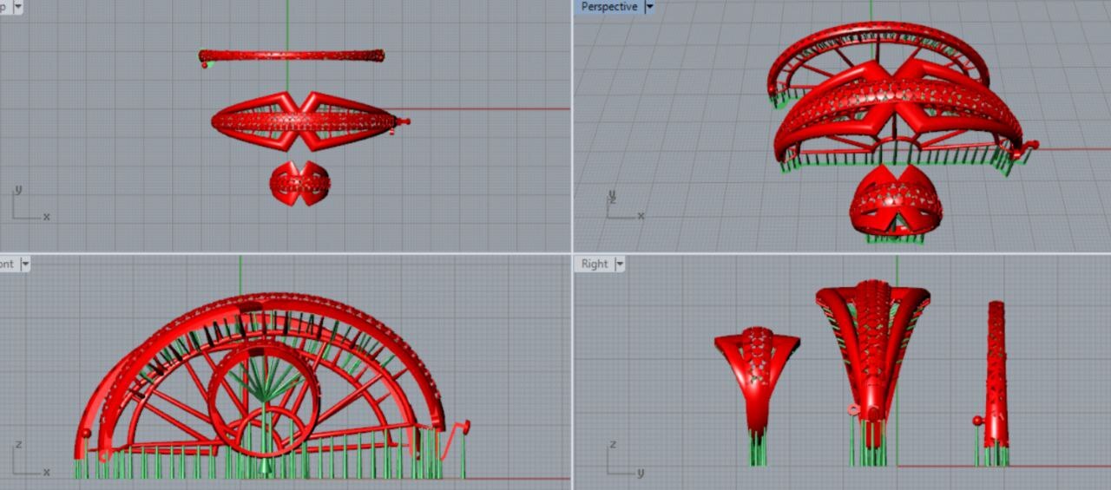Select the thin band model in Top viewport
Image resolution: width=1111 pixels, height=490 pixels.
point(291,56)
